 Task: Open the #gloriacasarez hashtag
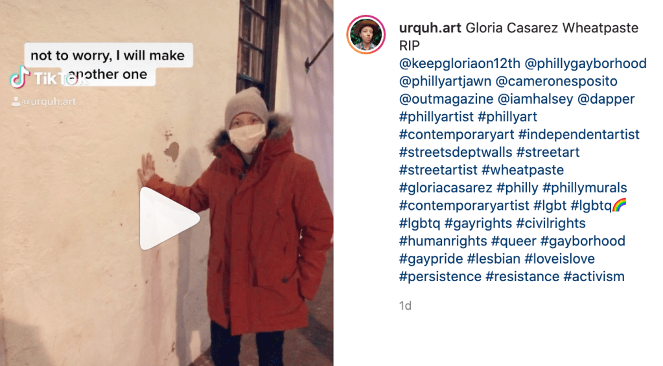pos(446,188)
